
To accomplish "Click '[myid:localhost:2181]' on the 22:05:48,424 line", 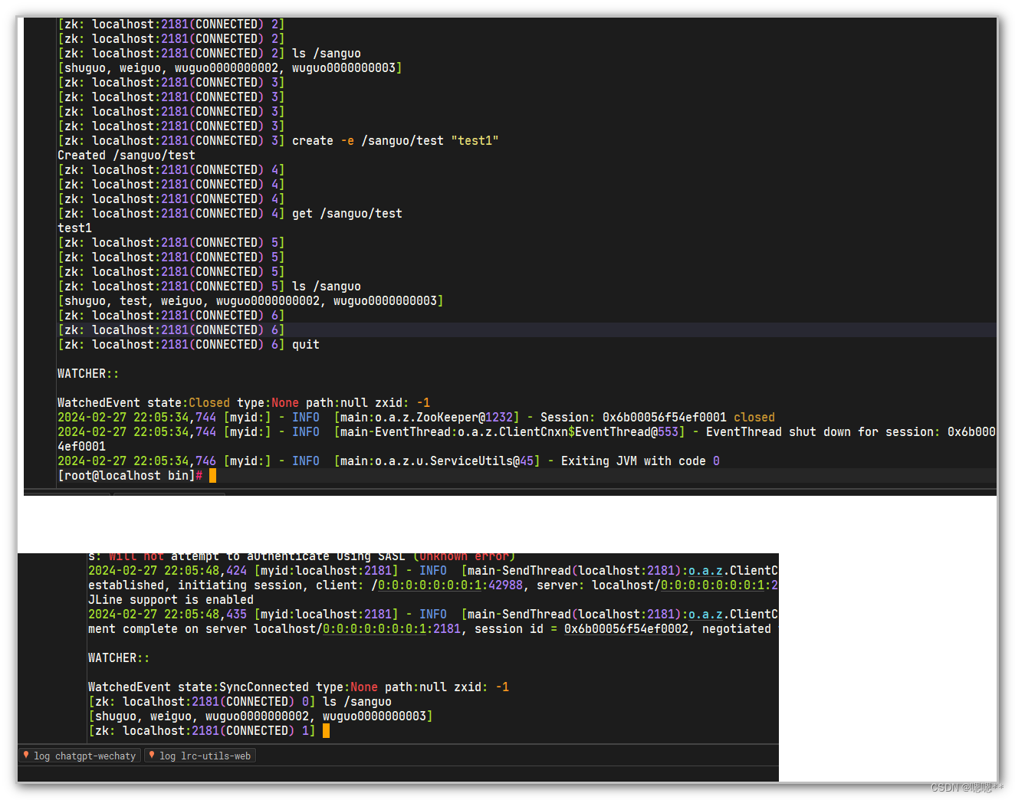I will [x=326, y=571].
